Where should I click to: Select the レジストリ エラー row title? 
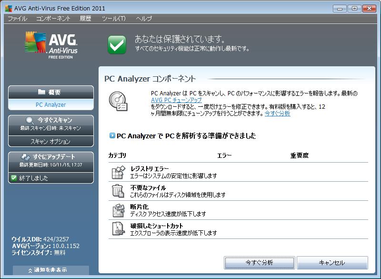tap(150, 168)
